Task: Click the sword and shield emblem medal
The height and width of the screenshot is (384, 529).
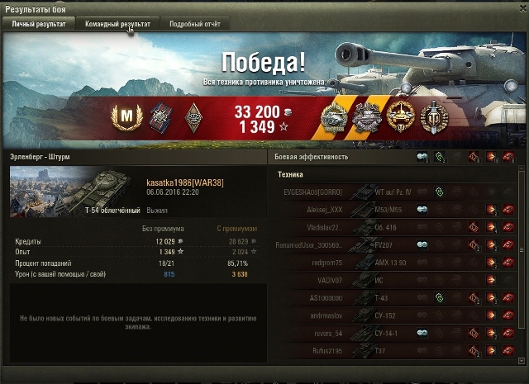Action: point(434,117)
